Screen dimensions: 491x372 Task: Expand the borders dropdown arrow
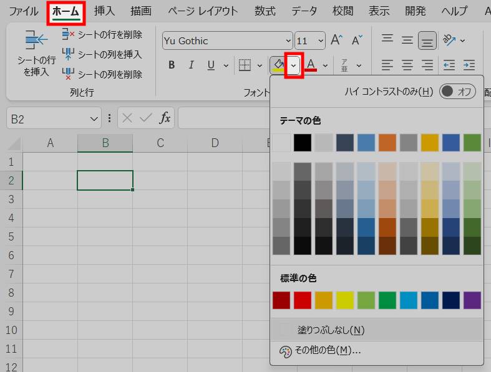(x=260, y=65)
